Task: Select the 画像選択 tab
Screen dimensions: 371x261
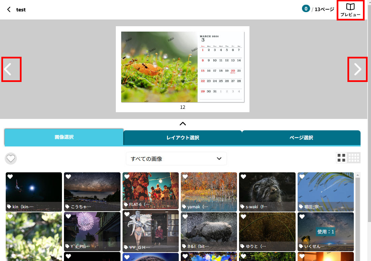Action: point(64,137)
